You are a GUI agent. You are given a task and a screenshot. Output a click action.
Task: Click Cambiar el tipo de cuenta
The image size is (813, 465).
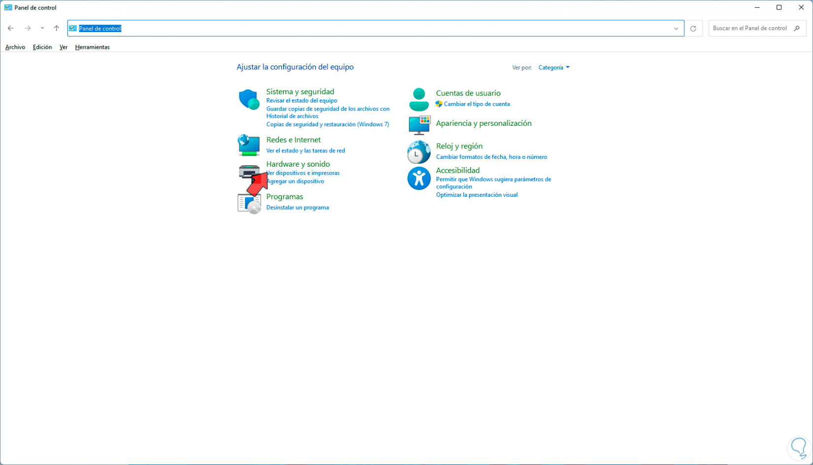(477, 104)
